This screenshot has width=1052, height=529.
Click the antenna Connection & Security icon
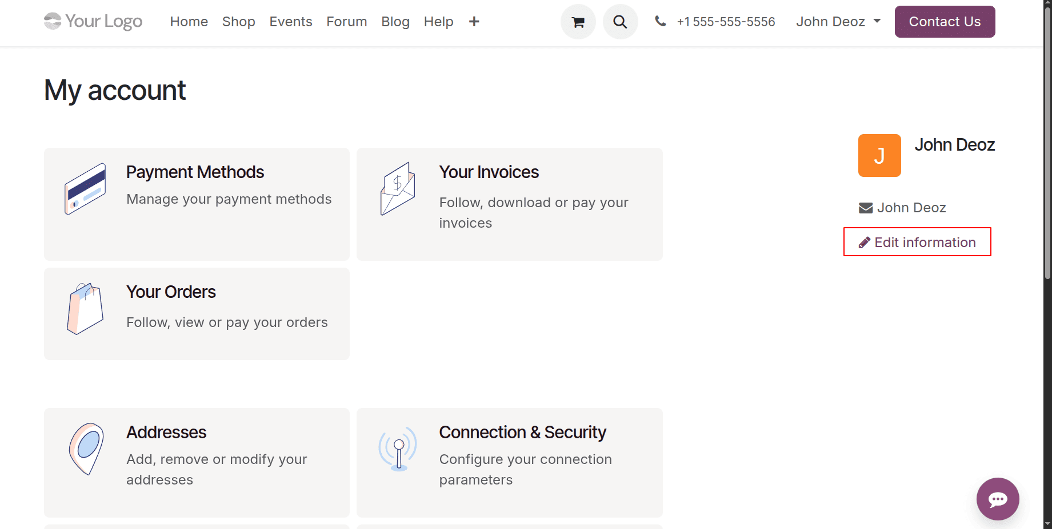coord(398,449)
